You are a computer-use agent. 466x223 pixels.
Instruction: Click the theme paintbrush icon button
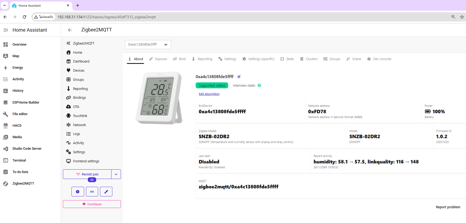[106, 192]
